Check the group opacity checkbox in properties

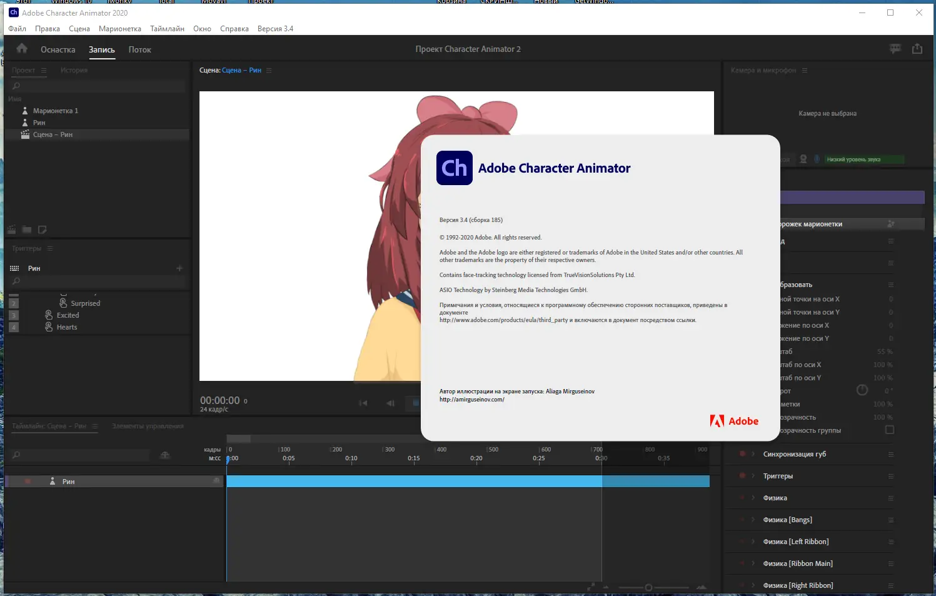click(x=890, y=430)
